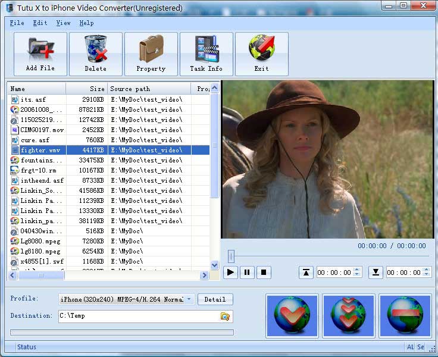
Task: Click the linkin_pa file icon
Action: [x=14, y=221]
